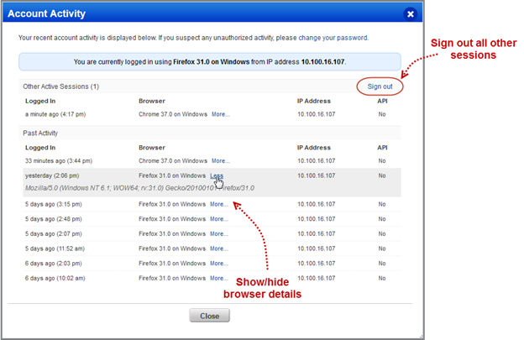Sign out of other active sessions
The width and height of the screenshot is (524, 340).
pyautogui.click(x=380, y=86)
